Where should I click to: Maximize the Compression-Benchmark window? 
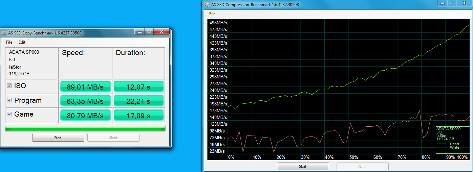tap(452, 3)
